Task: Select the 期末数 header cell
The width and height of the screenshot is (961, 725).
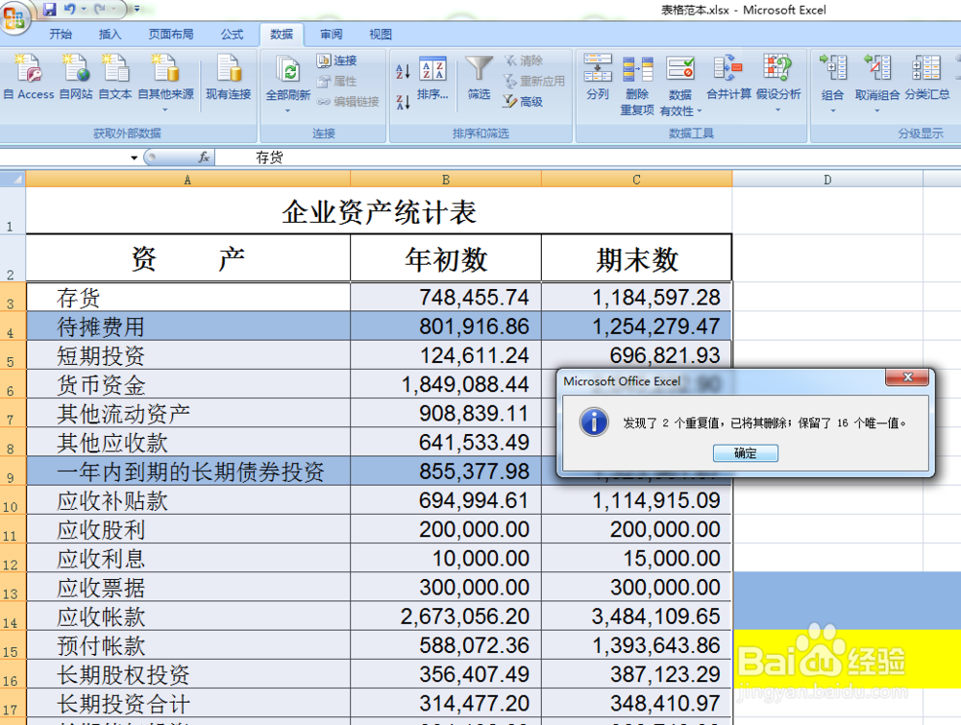Action: click(636, 258)
